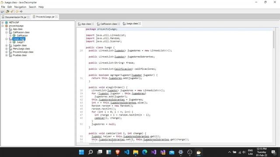Open Visual Studio Code from taskbar
The width and height of the screenshot is (280, 157).
pos(126,152)
